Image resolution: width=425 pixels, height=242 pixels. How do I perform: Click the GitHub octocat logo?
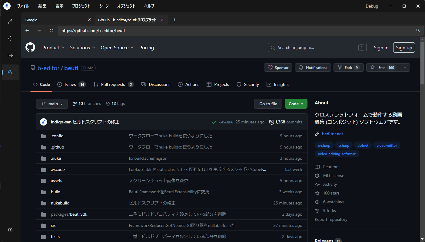click(30, 47)
